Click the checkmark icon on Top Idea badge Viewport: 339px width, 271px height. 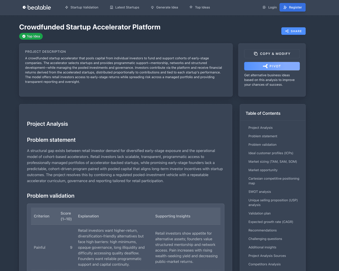pyautogui.click(x=23, y=36)
